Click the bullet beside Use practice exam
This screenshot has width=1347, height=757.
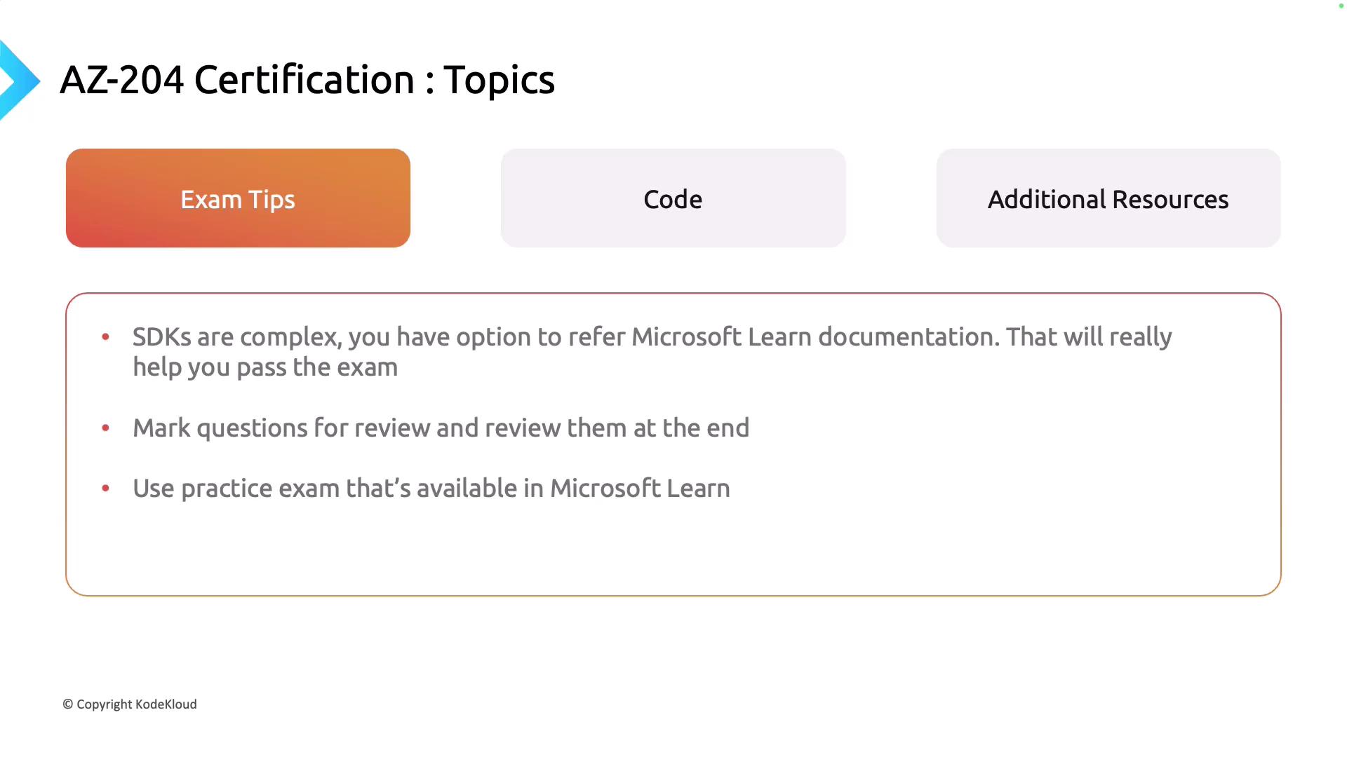pyautogui.click(x=105, y=488)
